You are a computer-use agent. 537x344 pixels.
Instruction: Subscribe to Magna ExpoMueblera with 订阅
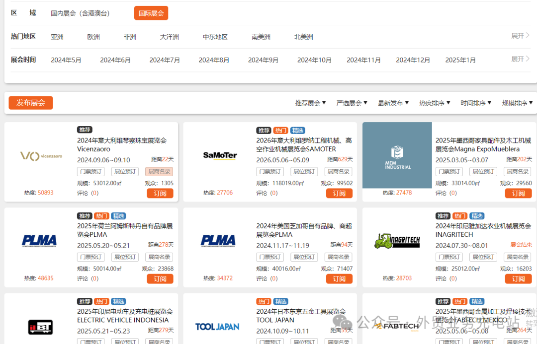(518, 193)
